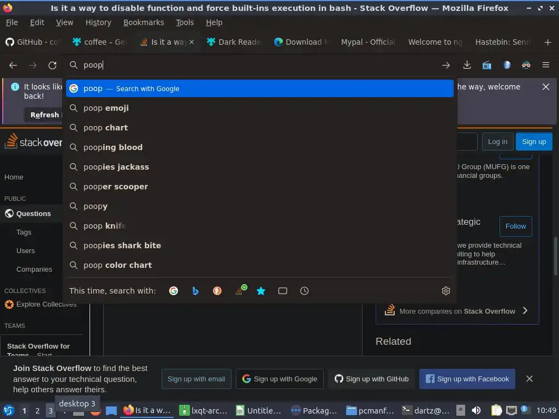Switch to virtual desktop 2
Viewport: 559px width, 419px height.
point(38,410)
